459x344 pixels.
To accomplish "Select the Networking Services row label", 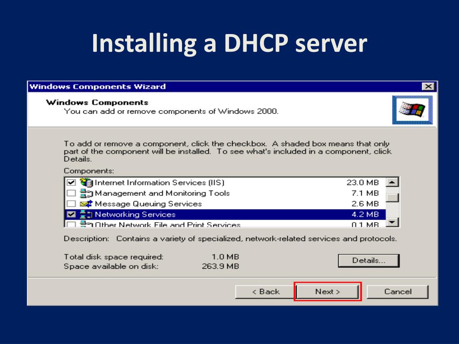I will (x=135, y=215).
